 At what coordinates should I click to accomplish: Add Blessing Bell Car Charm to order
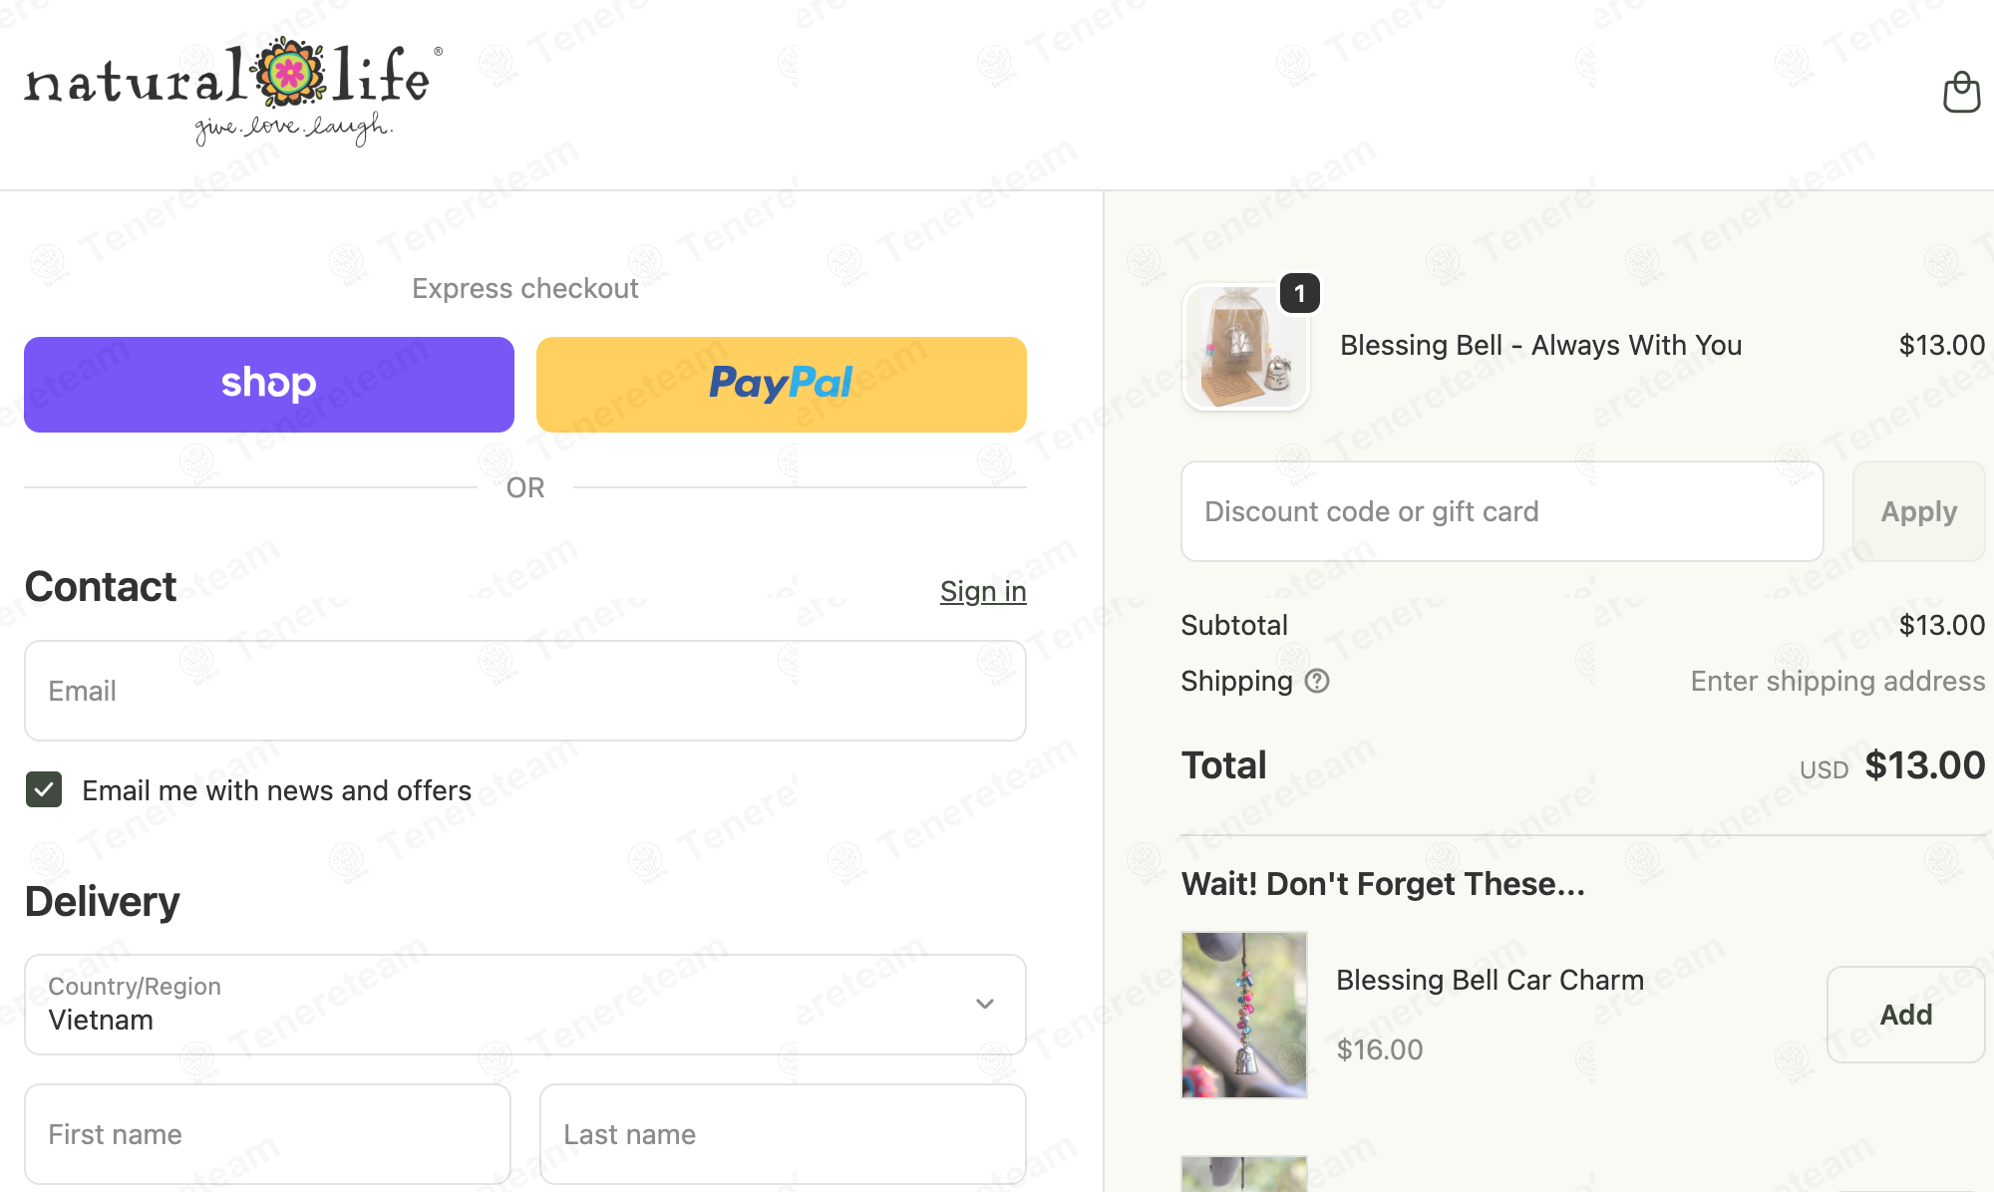[1905, 1015]
